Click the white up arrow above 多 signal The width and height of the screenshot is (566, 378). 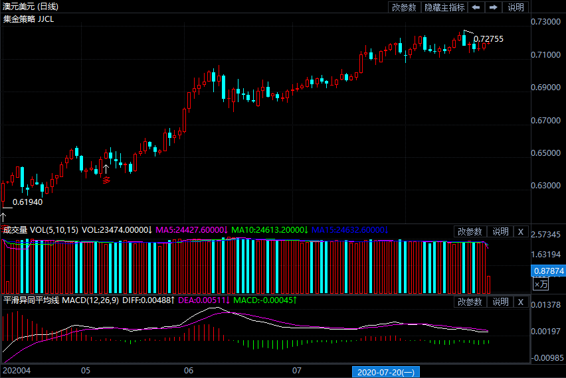(106, 168)
